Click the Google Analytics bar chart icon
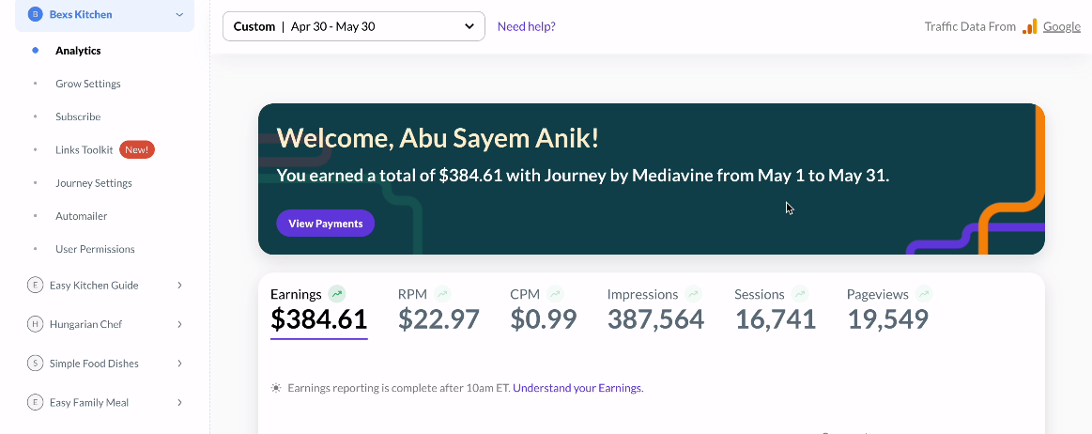 pyautogui.click(x=1030, y=26)
